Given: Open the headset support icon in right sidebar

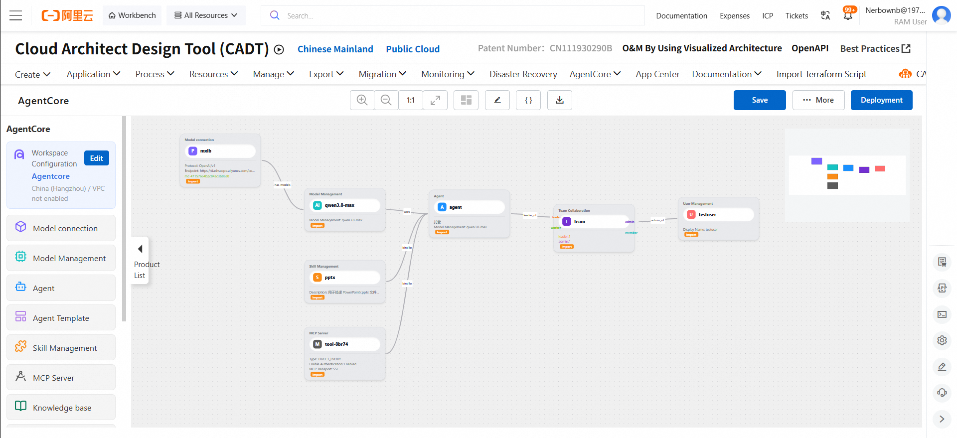Looking at the screenshot, I should pos(942,393).
